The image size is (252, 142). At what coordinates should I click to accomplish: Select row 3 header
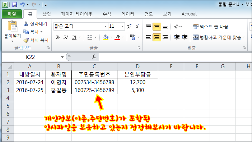(x=8, y=90)
